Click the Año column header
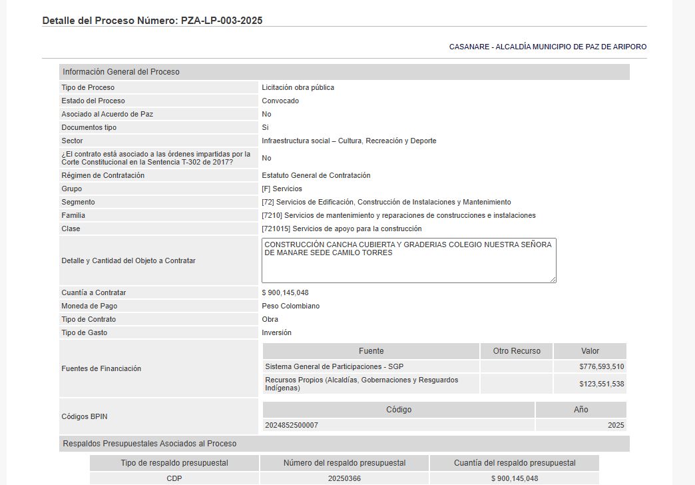The image size is (695, 485). (580, 410)
